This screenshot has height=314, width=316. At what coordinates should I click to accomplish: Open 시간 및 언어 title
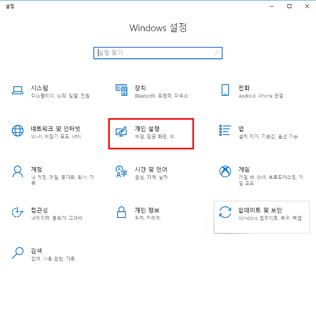pos(151,170)
